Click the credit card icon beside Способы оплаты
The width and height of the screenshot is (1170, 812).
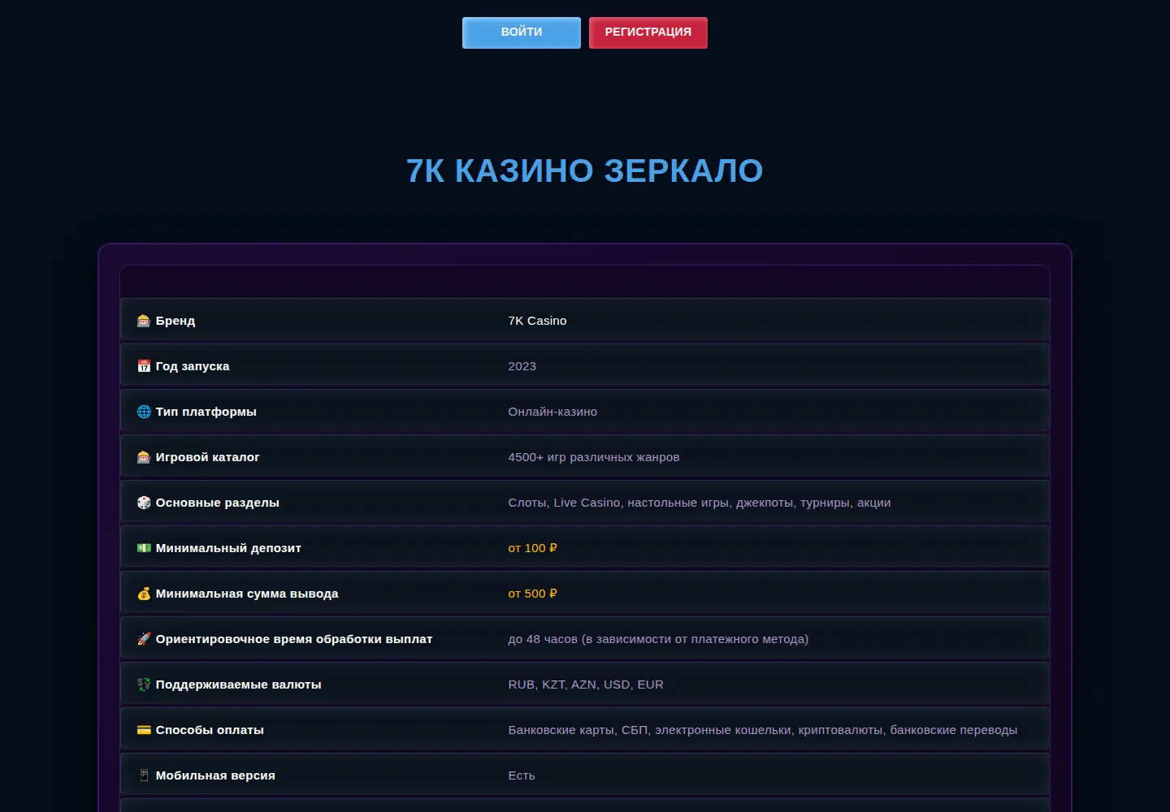[x=144, y=730]
